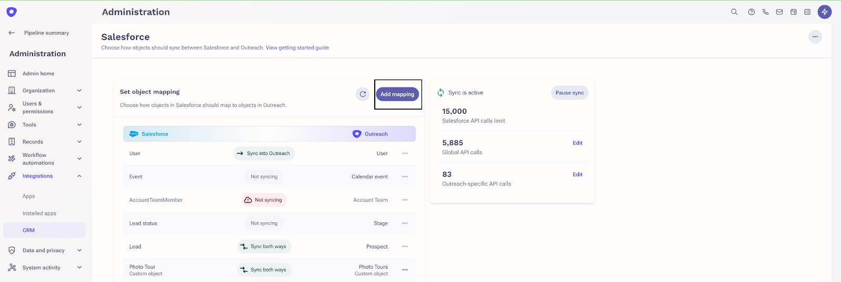Open the help question mark icon
Screen dimensions: 841x282
[x=752, y=12]
